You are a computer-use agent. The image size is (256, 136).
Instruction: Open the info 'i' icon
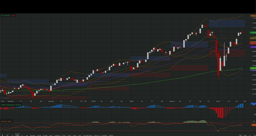(x=2, y=135)
